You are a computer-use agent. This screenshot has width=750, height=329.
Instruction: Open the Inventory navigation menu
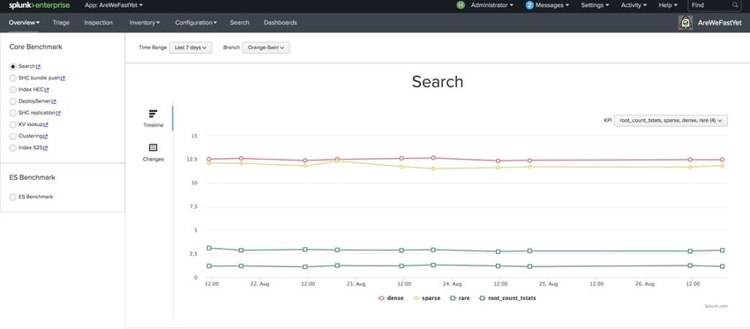[x=145, y=22]
